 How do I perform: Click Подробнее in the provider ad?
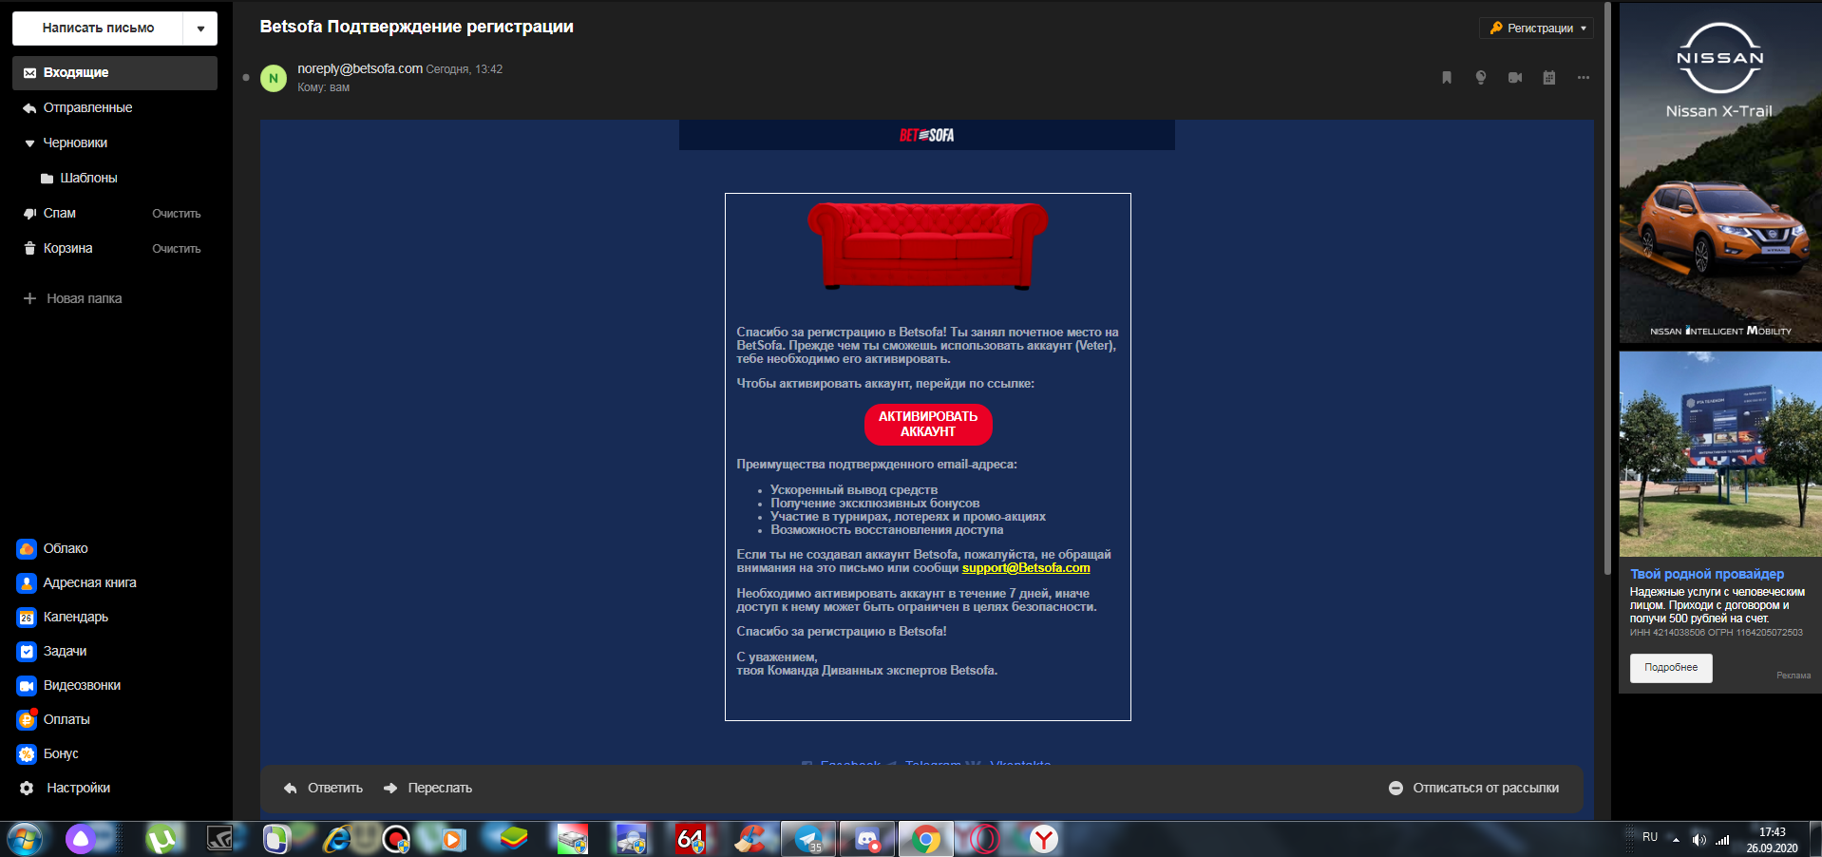tap(1671, 668)
